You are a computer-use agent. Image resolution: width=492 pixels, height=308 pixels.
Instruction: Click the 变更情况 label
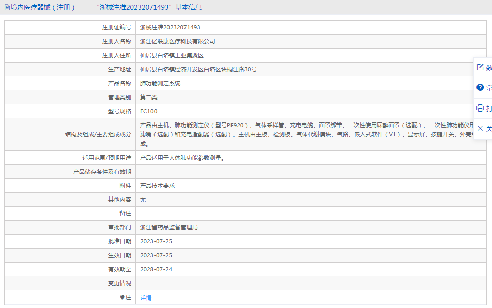tap(119, 283)
